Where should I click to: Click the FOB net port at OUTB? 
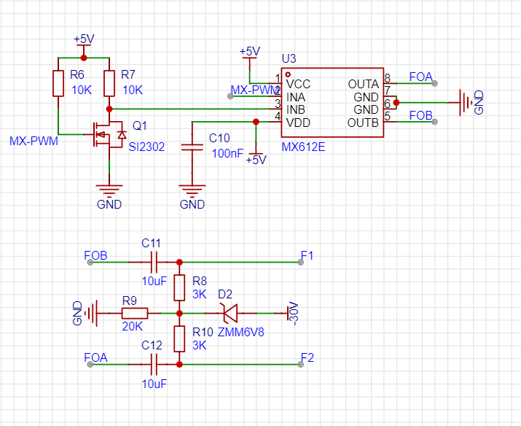coord(434,122)
